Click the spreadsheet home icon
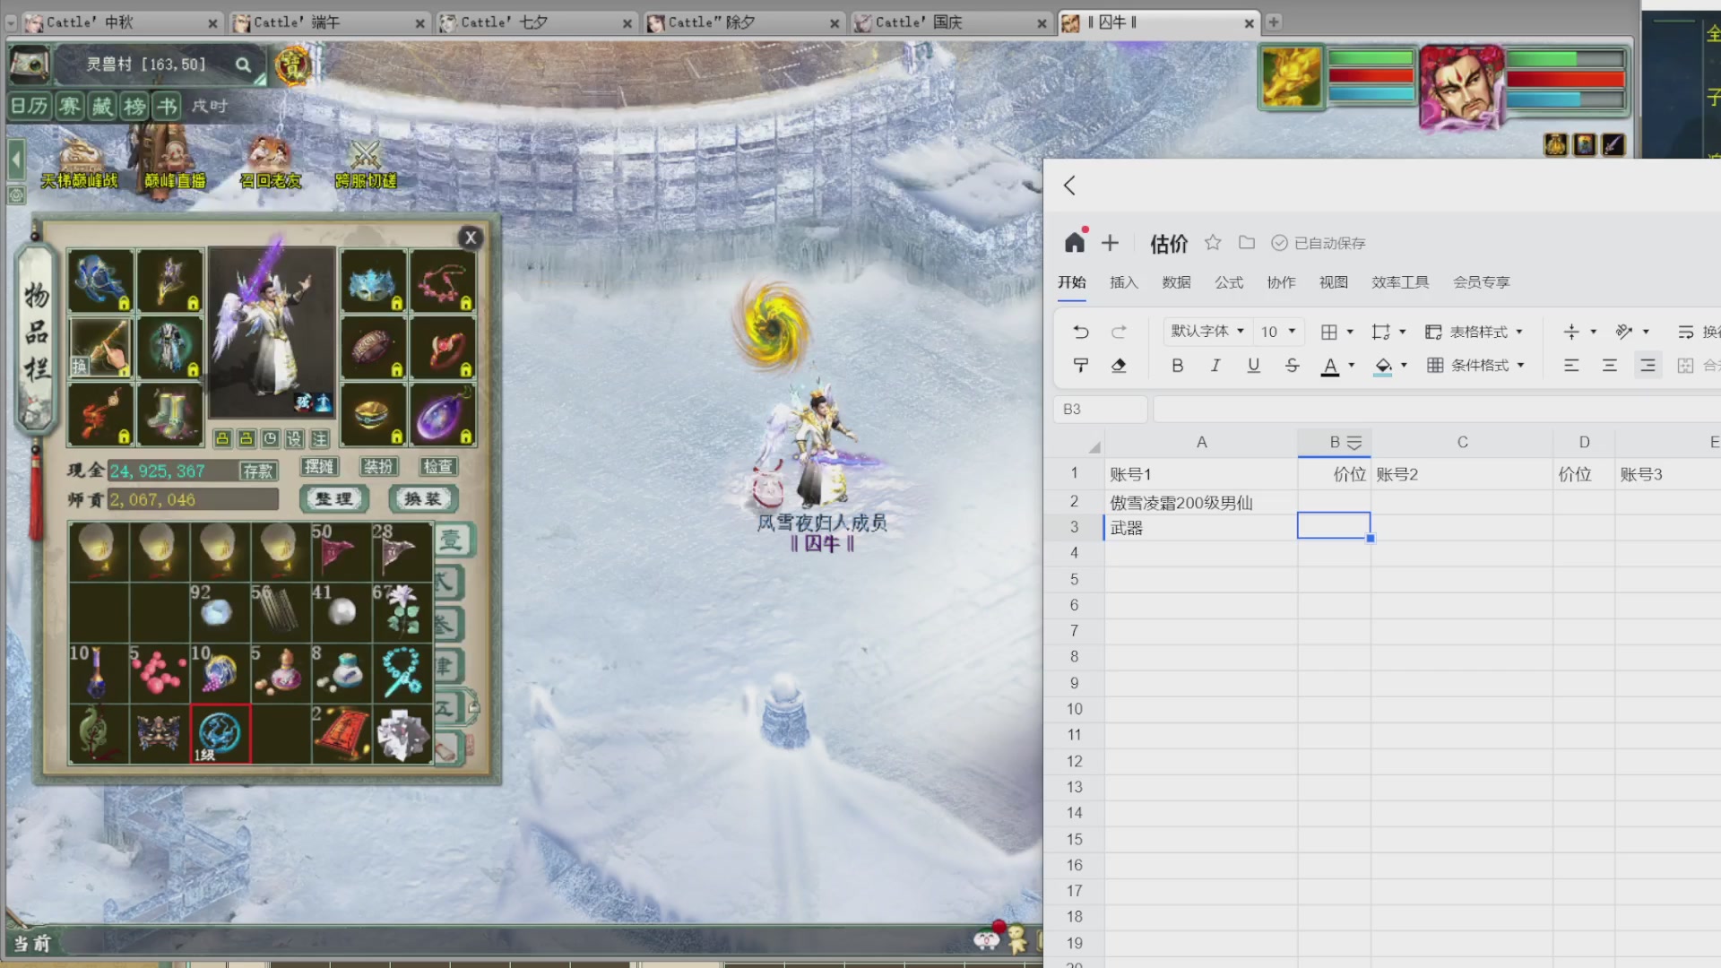This screenshot has width=1721, height=968. (x=1075, y=242)
